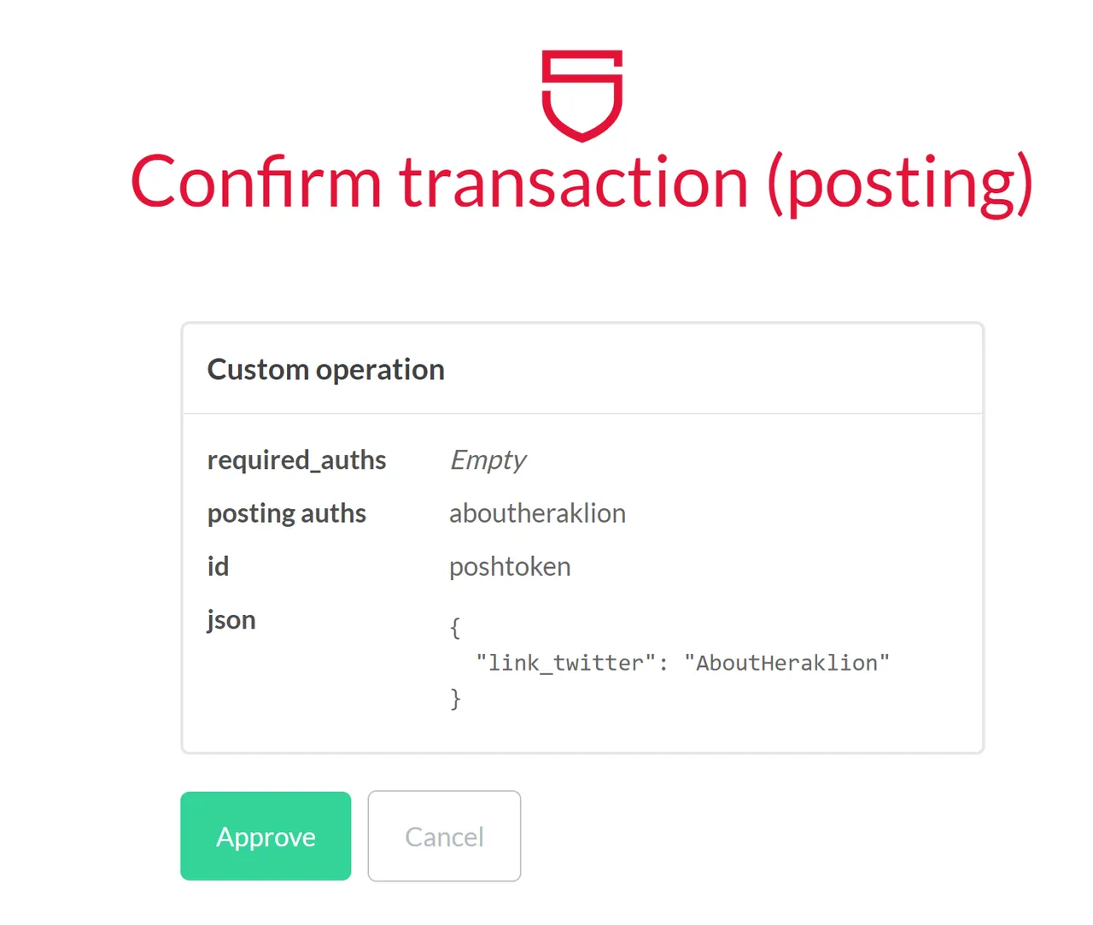Screen dimensions: 1093x925
Task: Click the posting auths label
Action: 287,513
